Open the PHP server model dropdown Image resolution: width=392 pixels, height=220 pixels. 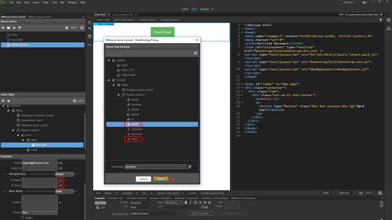pos(74,28)
